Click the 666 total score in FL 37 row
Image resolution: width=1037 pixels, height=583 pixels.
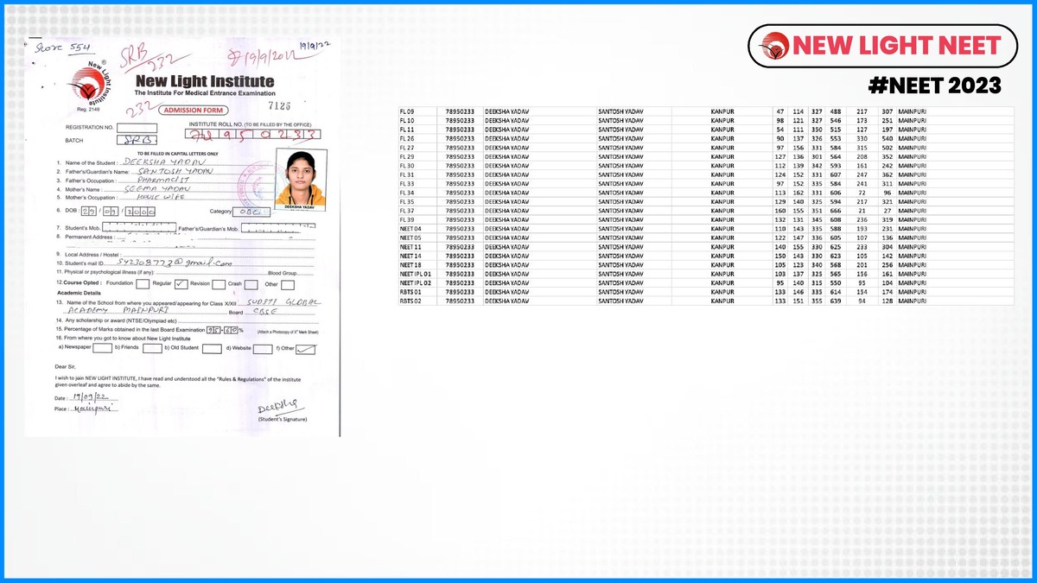point(836,211)
